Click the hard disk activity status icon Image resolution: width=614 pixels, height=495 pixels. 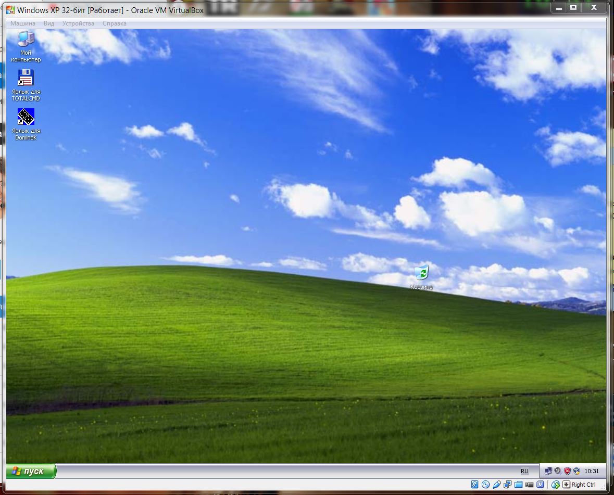point(474,485)
